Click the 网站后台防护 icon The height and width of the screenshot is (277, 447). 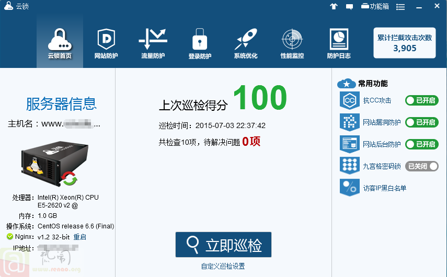coord(350,144)
